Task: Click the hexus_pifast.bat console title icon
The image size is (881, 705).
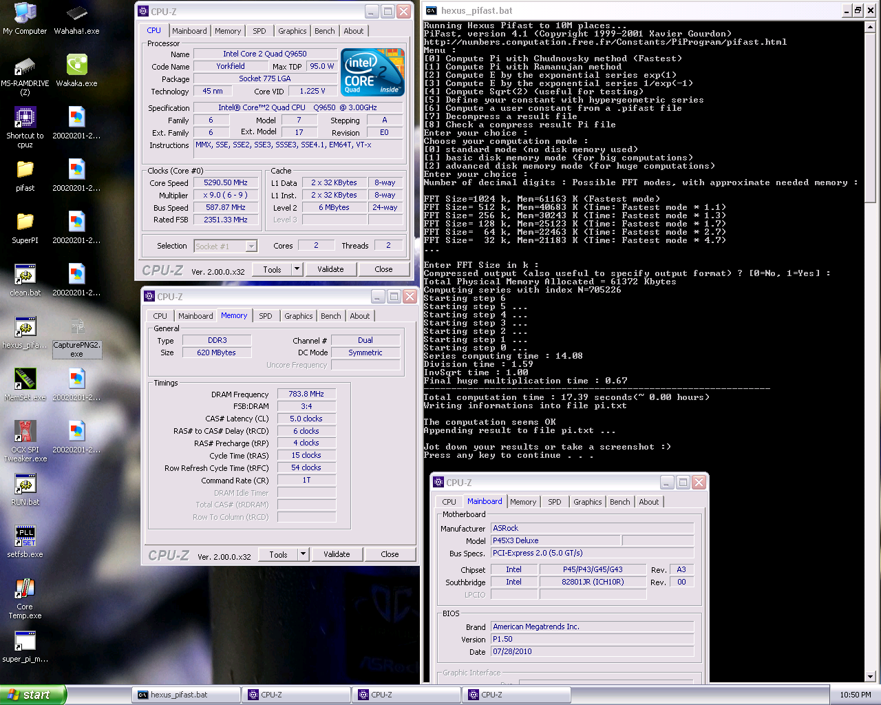Action: [x=432, y=10]
